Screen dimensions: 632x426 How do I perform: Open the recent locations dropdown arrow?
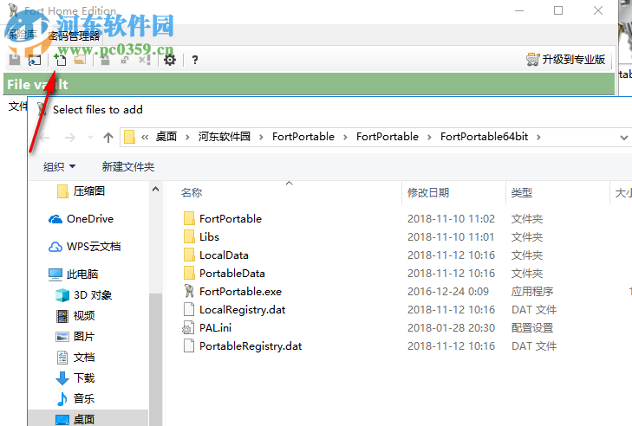pyautogui.click(x=90, y=138)
